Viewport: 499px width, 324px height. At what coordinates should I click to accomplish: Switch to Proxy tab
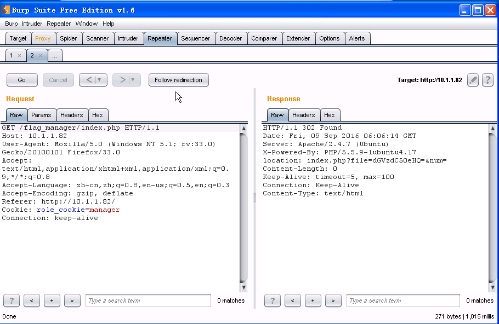[43, 38]
